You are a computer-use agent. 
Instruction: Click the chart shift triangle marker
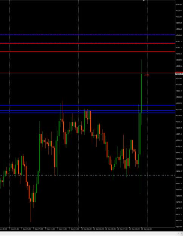click(144, 1)
